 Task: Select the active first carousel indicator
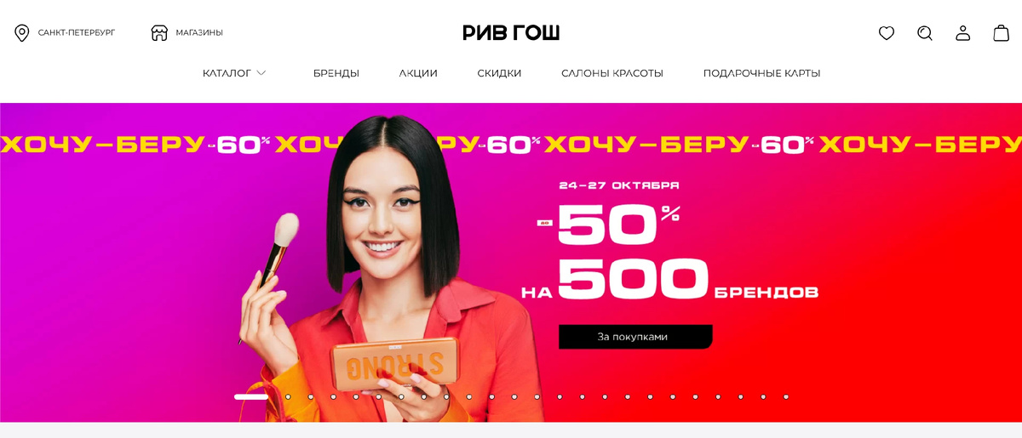251,396
